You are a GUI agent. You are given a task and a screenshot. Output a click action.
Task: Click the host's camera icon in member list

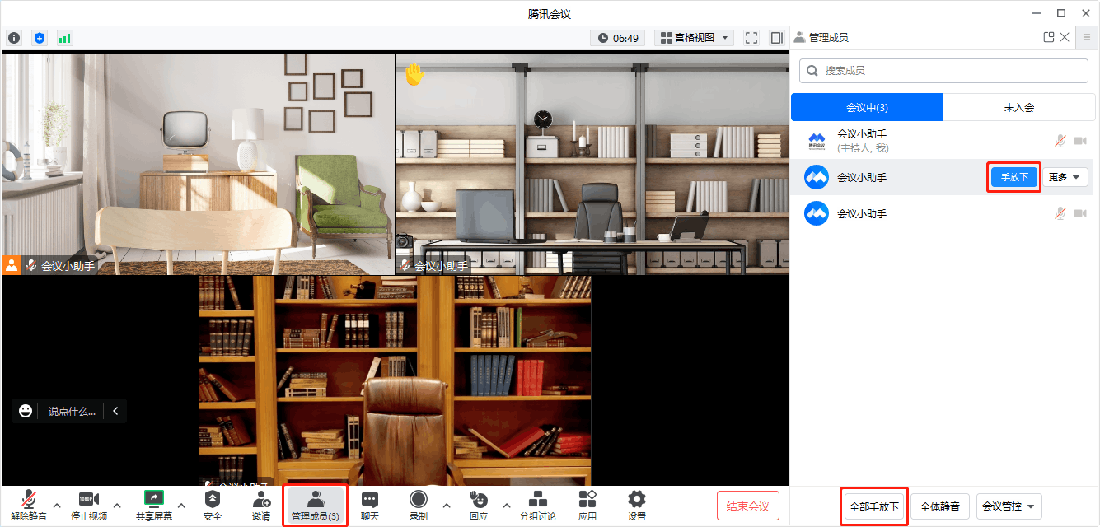[1080, 142]
